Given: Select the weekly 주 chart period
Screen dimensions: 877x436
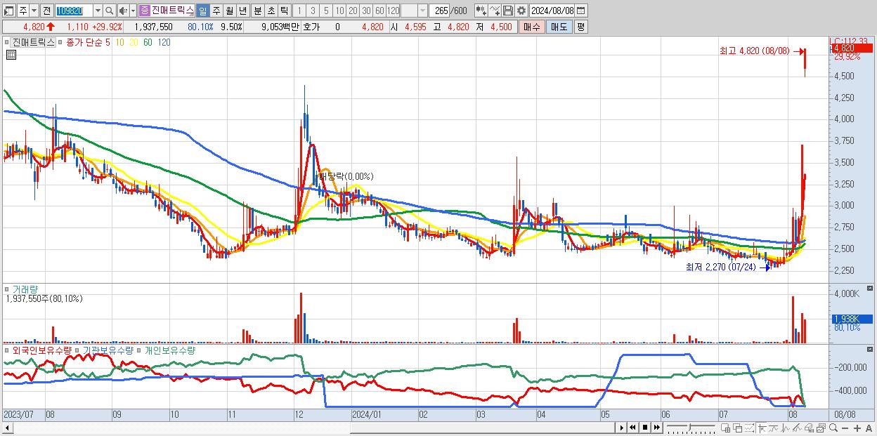Looking at the screenshot, I should click(216, 11).
